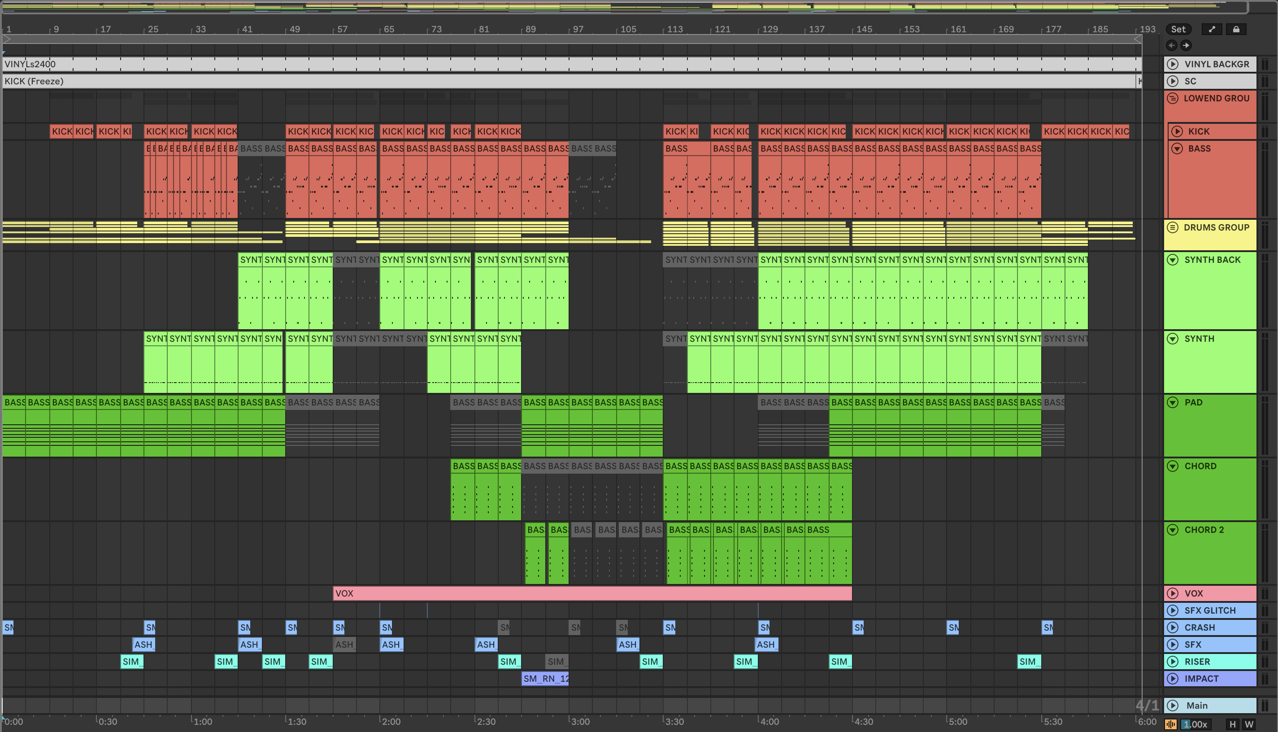Collapse the DRUMS GROUP fold button

(1173, 227)
